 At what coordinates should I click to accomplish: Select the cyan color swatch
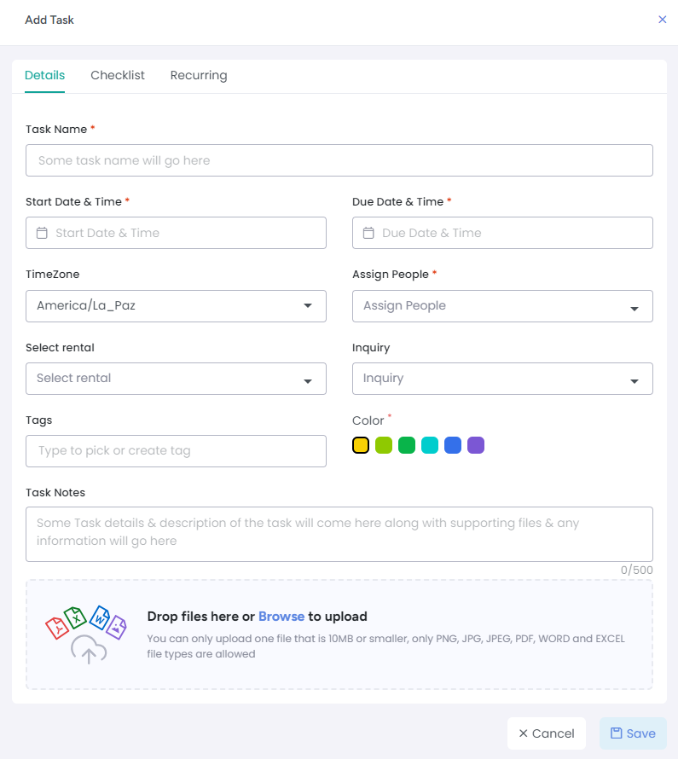click(430, 445)
